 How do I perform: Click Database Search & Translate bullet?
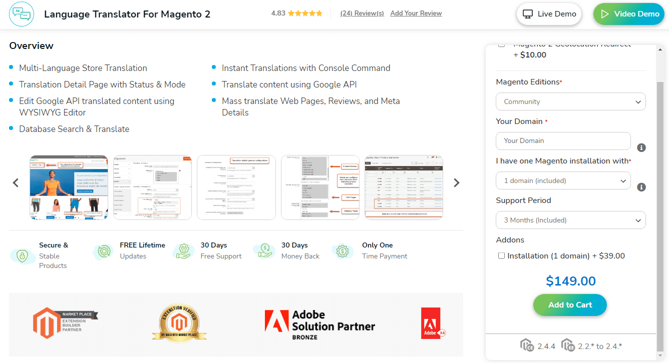[74, 129]
